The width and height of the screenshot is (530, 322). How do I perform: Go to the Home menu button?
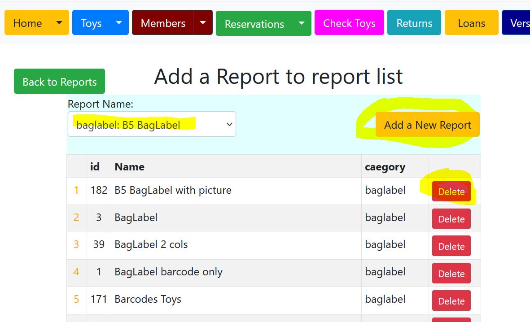(x=28, y=23)
